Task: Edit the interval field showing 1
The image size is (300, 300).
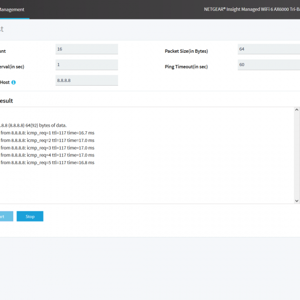Action: click(87, 65)
